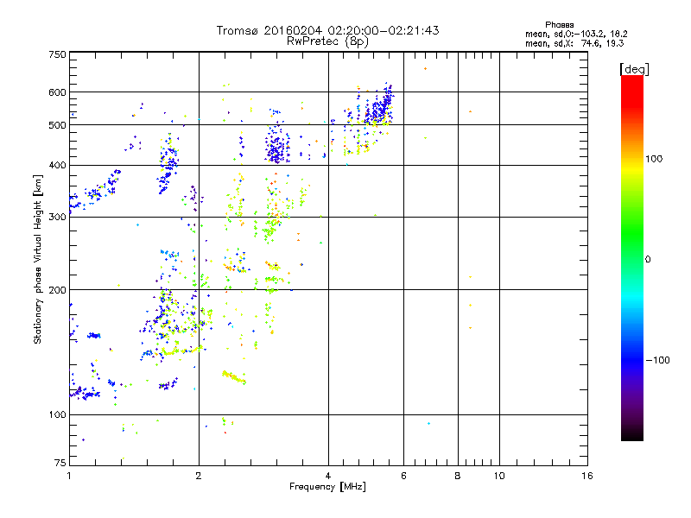Click the x-axis tick label '1'
This screenshot has width=691, height=518.
point(69,476)
